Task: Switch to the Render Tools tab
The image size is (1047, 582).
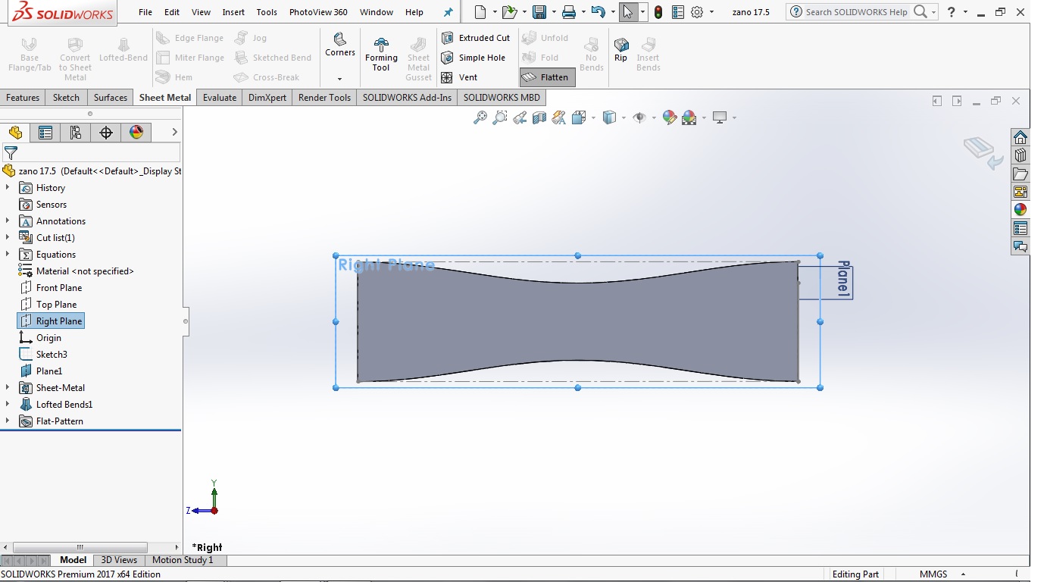Action: point(324,98)
